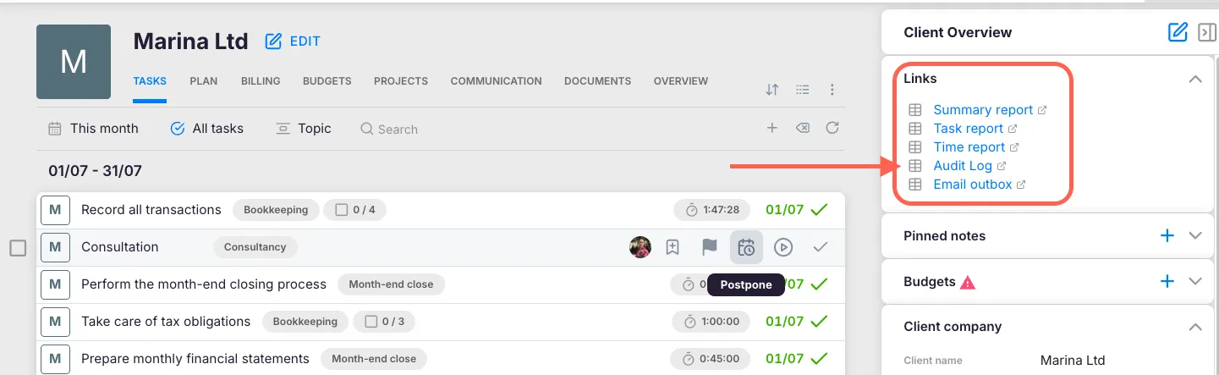Expand the Budgets section chevron
Viewport: 1219px width, 375px height.
point(1194,282)
